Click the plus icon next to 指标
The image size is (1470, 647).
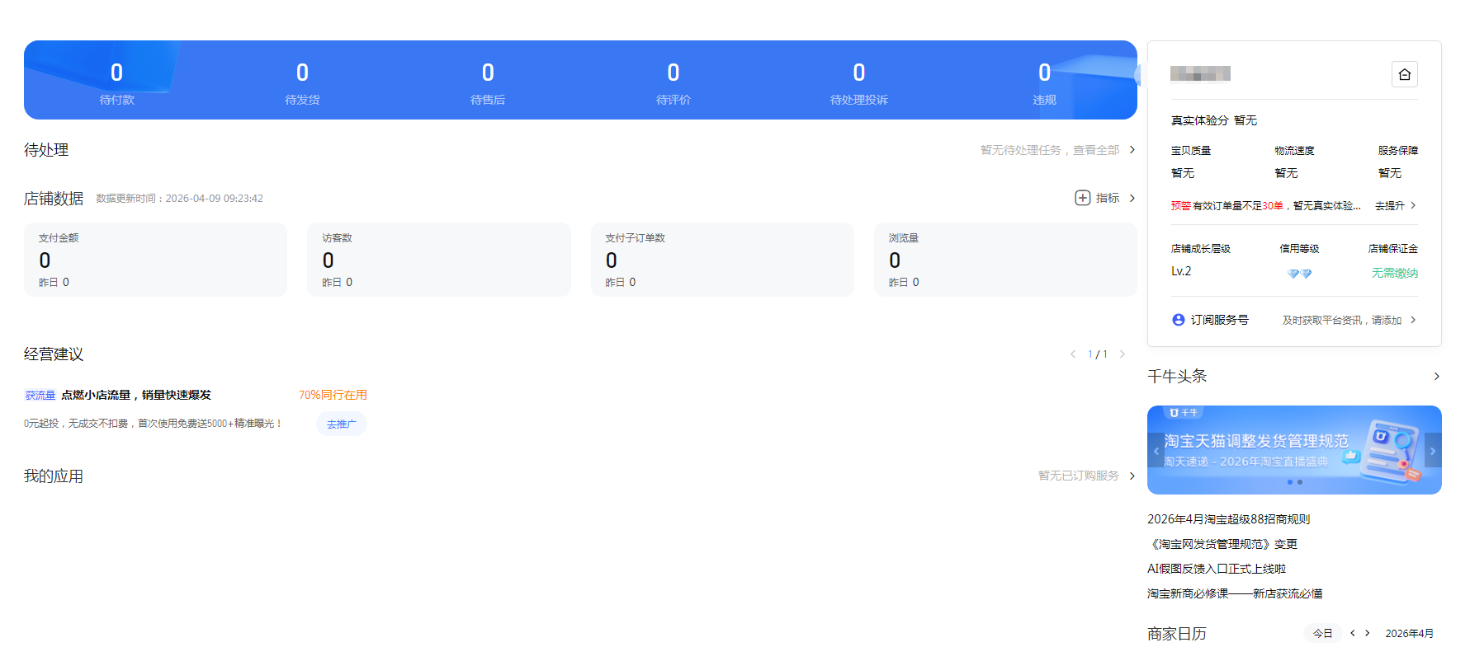tap(1082, 198)
